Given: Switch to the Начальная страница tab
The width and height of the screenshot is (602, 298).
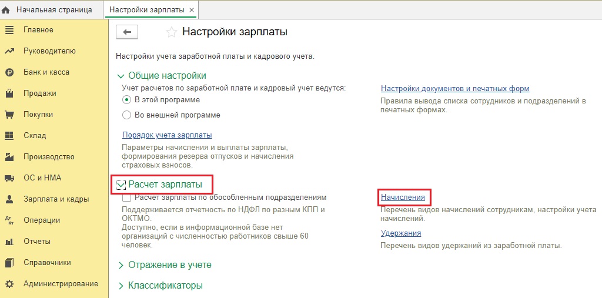Looking at the screenshot, I should pyautogui.click(x=54, y=10).
